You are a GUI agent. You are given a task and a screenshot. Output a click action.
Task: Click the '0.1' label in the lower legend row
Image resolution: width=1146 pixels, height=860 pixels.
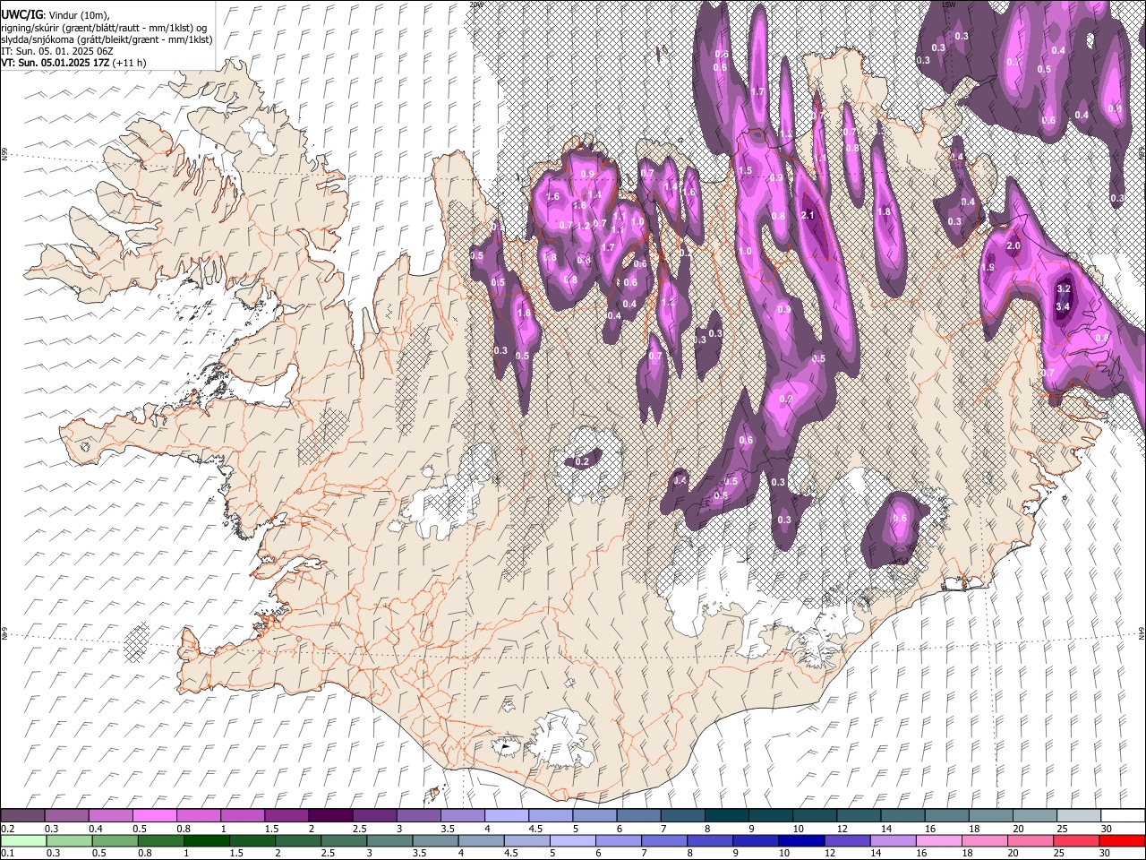coord(8,853)
